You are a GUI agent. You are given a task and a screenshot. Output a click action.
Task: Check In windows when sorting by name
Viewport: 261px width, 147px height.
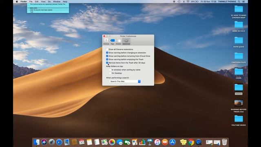[x=110, y=70]
